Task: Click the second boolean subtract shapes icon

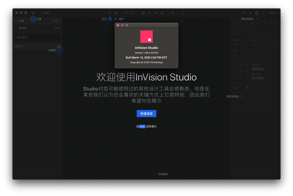Action: [150, 13]
